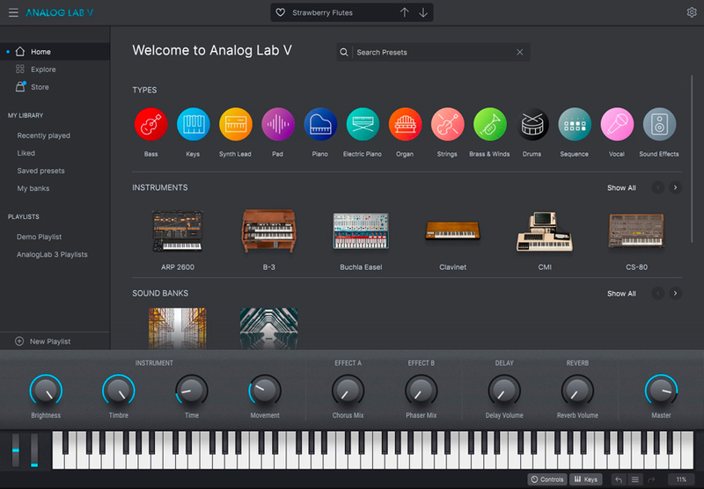The height and width of the screenshot is (489, 704).
Task: Open the Demo Playlist
Action: pos(39,237)
